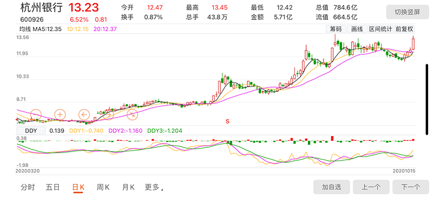
Task: Go to previous stock with 上一个
Action: (x=371, y=187)
